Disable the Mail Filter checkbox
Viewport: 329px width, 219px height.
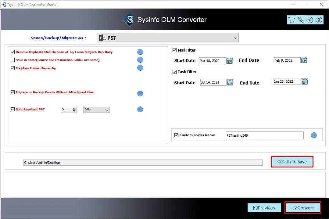[x=175, y=50]
